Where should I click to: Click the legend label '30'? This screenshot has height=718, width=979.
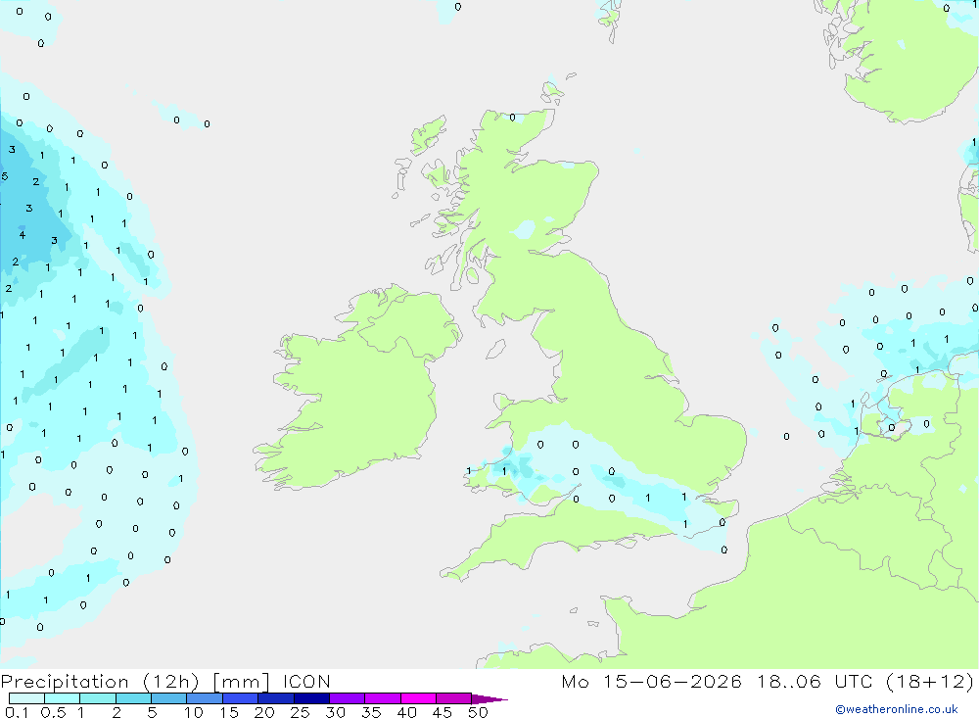click(x=335, y=712)
